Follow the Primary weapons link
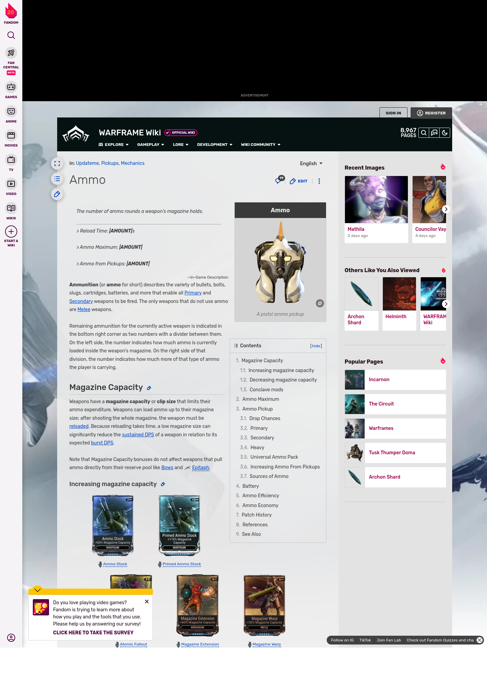This screenshot has width=487, height=677. (x=193, y=293)
